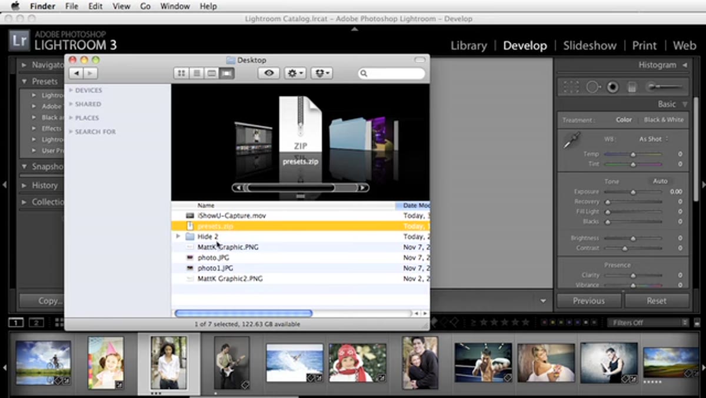Collapse the Histogram panel

pyautogui.click(x=685, y=65)
